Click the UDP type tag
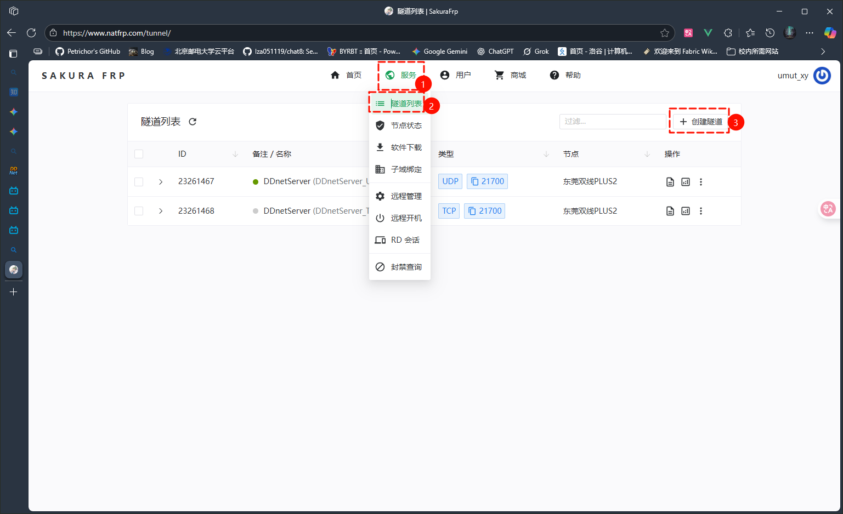 [450, 181]
